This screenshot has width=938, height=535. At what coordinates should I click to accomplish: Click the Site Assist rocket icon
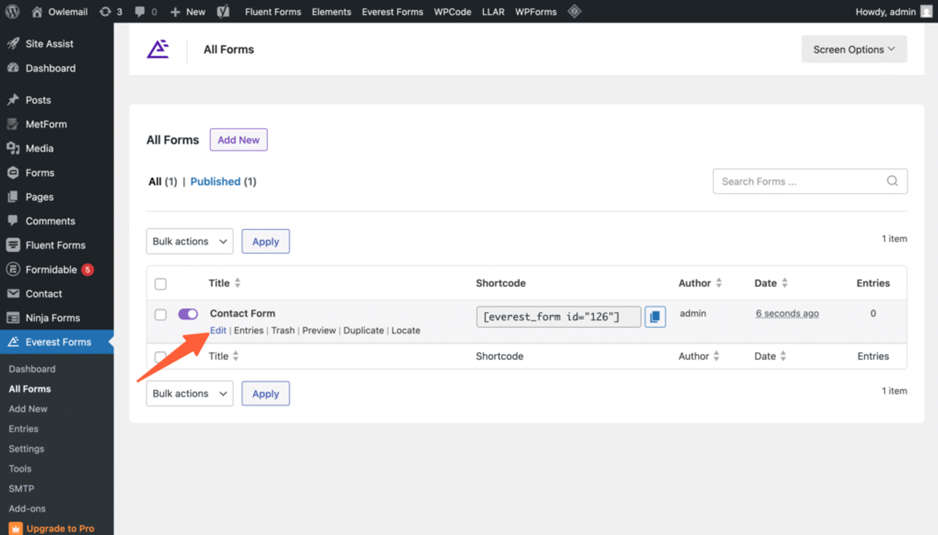[13, 43]
